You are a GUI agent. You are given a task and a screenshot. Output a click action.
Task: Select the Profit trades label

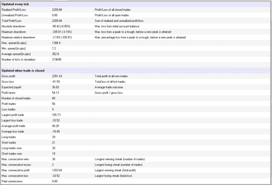click(9, 104)
